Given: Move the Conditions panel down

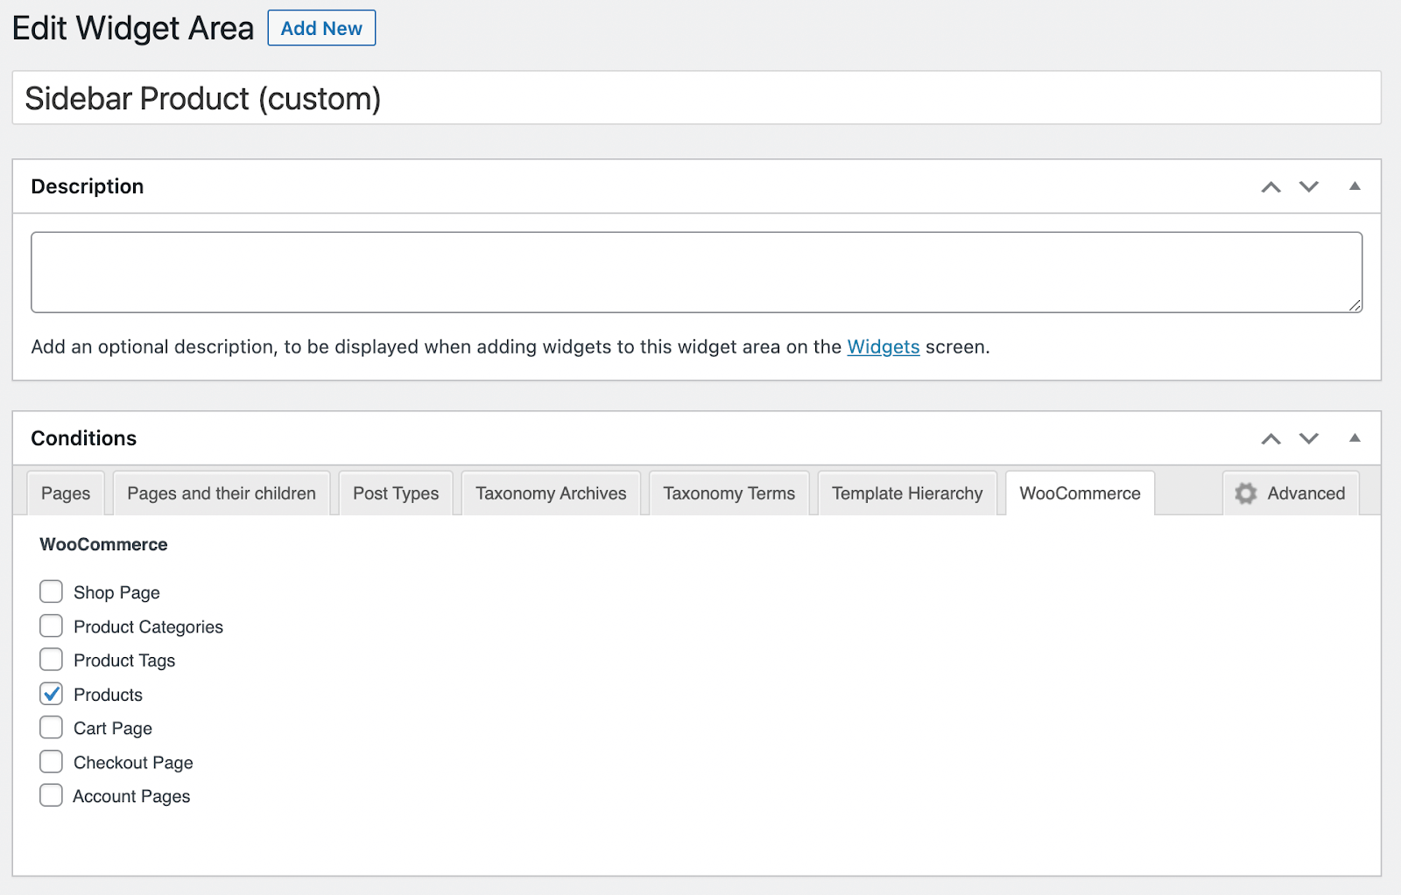Looking at the screenshot, I should (1309, 438).
